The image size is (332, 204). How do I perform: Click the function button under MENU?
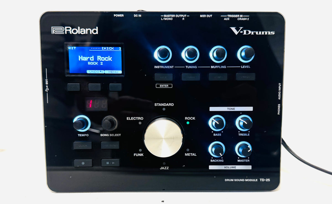coord(115,87)
